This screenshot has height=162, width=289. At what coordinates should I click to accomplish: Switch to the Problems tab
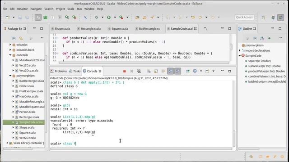point(59,71)
